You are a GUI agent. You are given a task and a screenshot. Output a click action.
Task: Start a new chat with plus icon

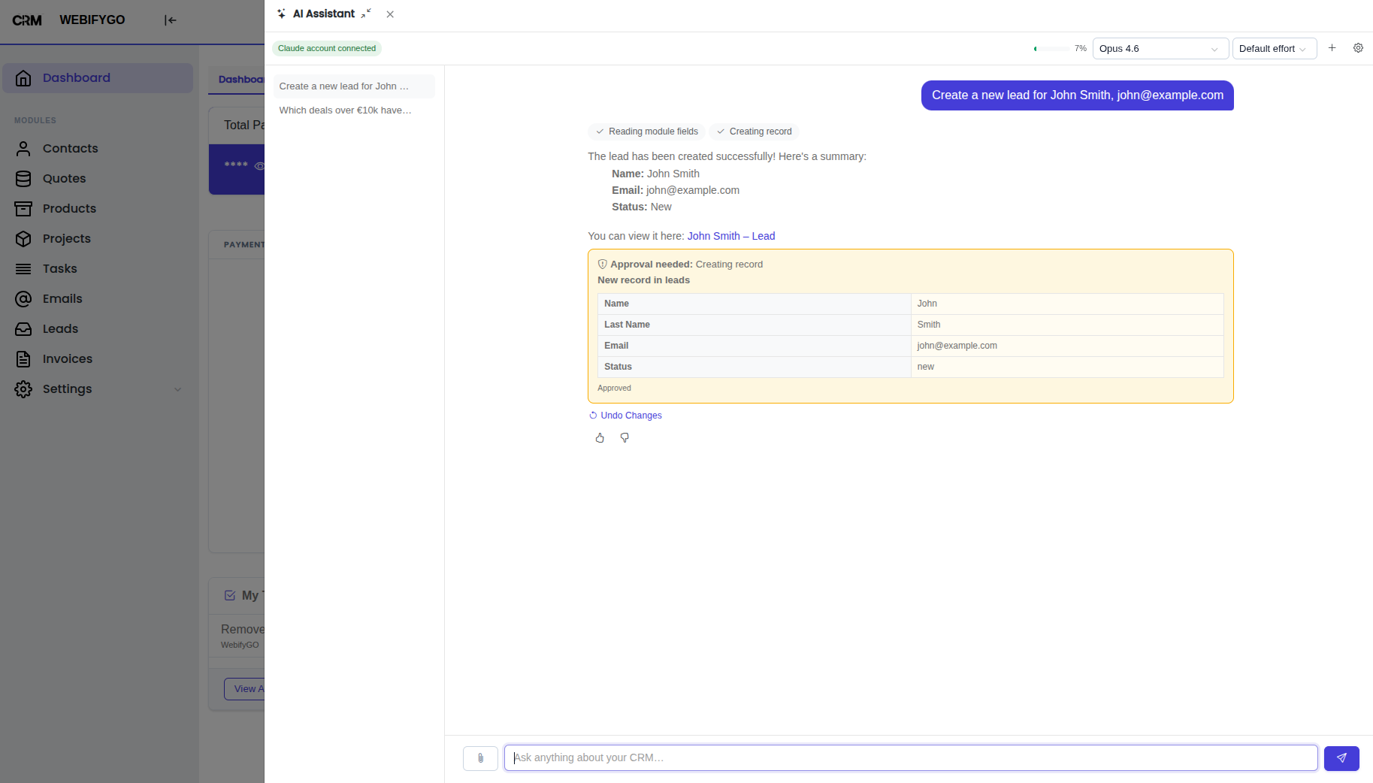(x=1332, y=48)
